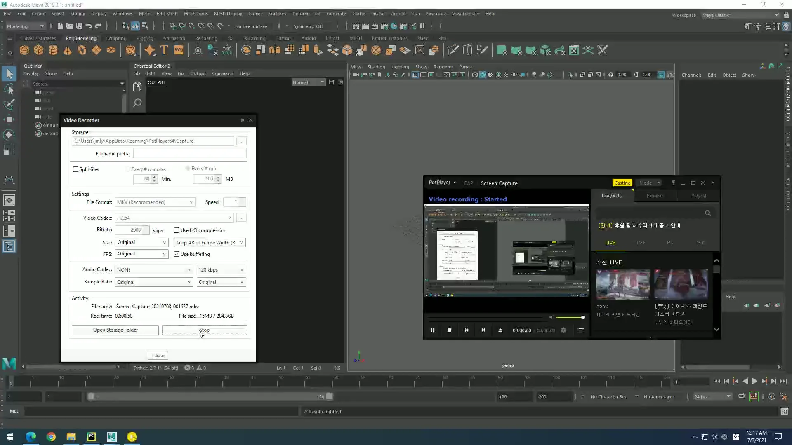Screen dimensions: 792x445
Task: Open the File Format MKV dropdown
Action: pyautogui.click(x=155, y=202)
